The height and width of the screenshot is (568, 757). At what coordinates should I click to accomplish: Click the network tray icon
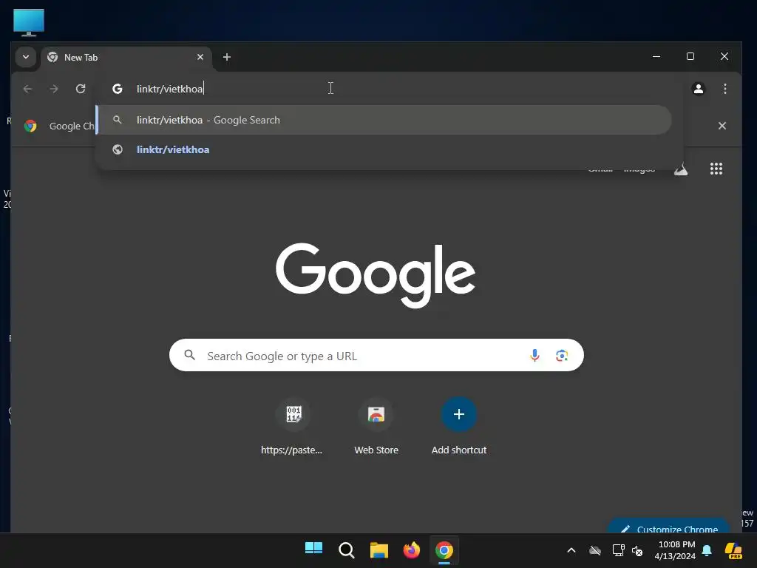(x=618, y=550)
